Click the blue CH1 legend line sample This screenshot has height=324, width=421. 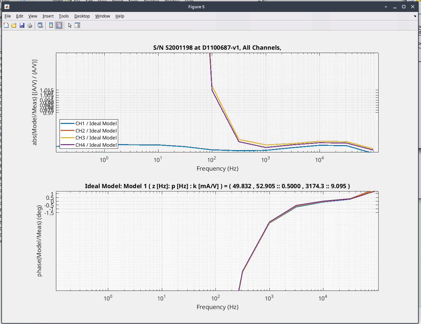coord(68,124)
